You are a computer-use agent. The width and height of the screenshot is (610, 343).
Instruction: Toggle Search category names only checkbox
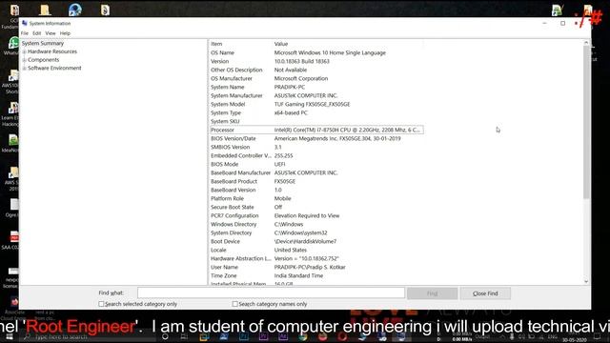tap(235, 304)
